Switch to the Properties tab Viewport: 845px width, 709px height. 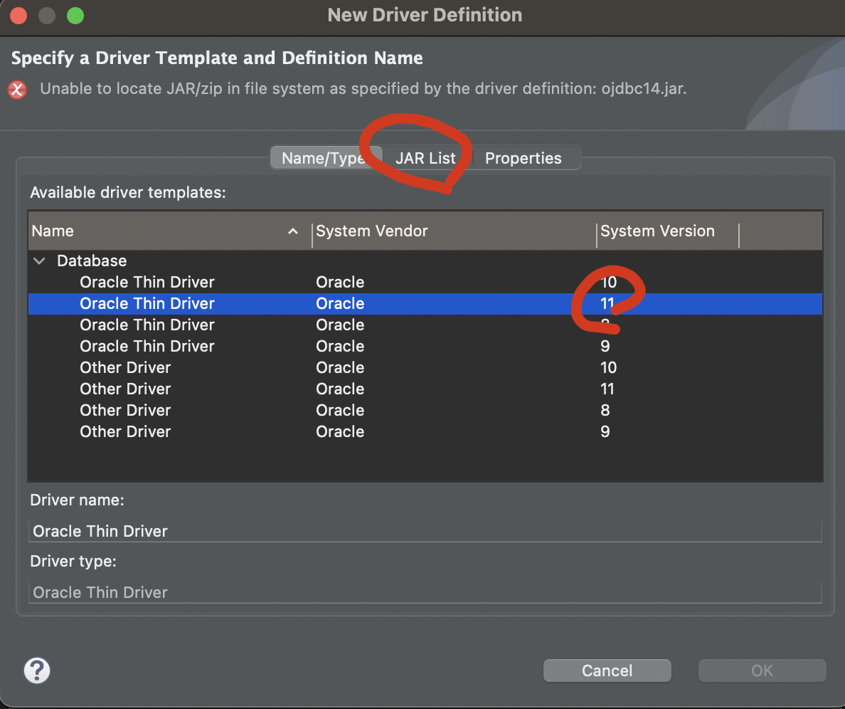tap(524, 158)
